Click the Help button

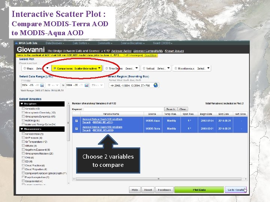pyautogui.click(x=135, y=190)
